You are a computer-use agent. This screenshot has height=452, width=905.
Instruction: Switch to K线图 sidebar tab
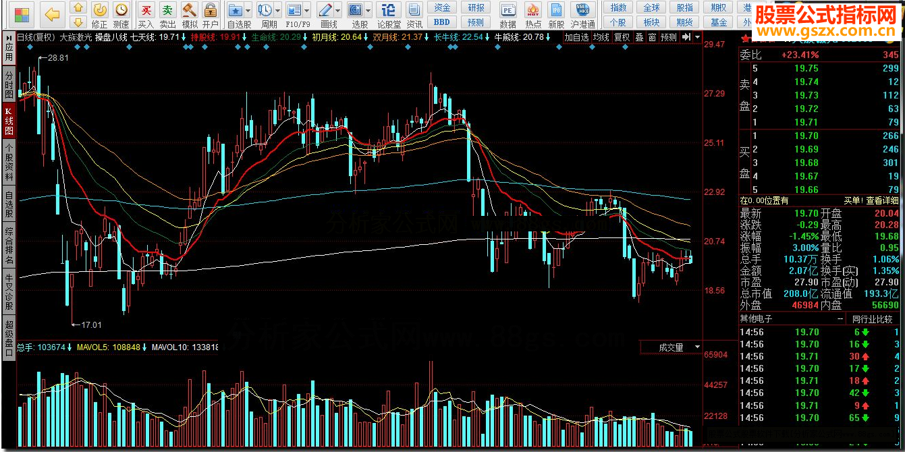click(x=9, y=121)
